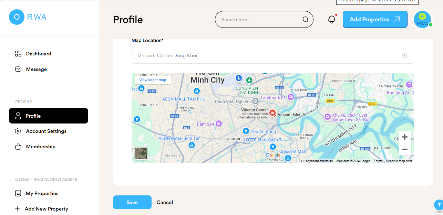Click the plus icon beside Add New Property
Image resolution: width=443 pixels, height=215 pixels.
tap(18, 209)
